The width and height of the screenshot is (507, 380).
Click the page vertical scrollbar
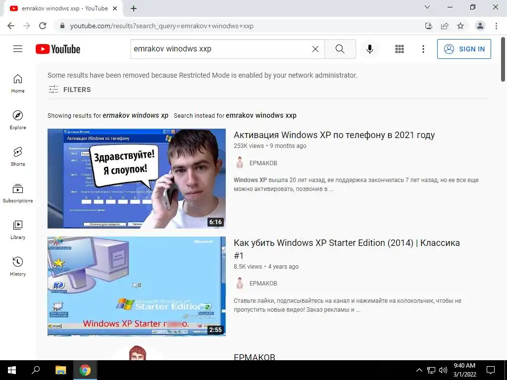(503, 60)
